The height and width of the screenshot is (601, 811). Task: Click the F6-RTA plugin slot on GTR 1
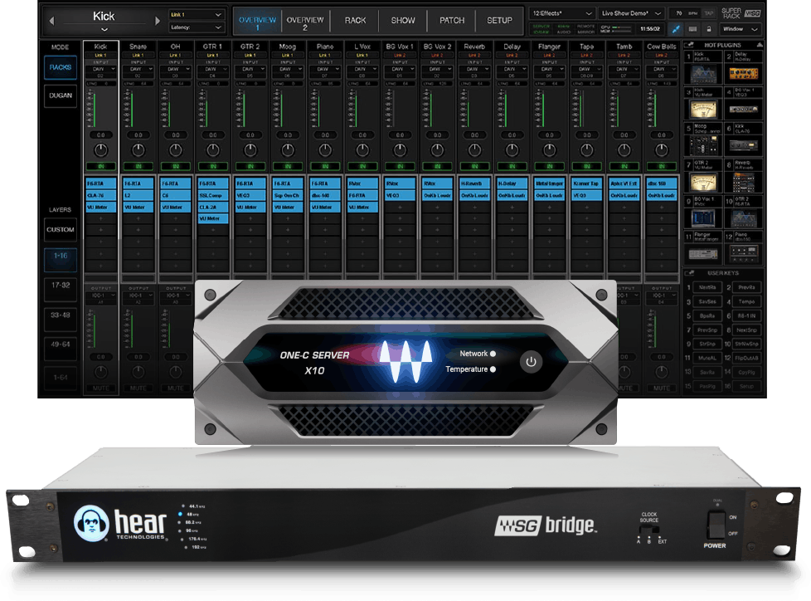211,183
